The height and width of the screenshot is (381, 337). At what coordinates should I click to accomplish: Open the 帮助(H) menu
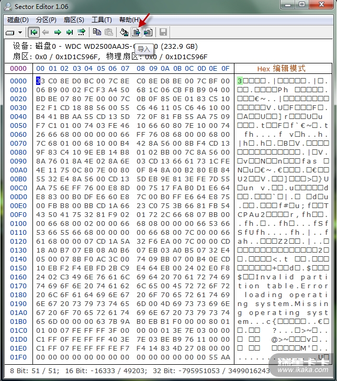[x=130, y=20]
